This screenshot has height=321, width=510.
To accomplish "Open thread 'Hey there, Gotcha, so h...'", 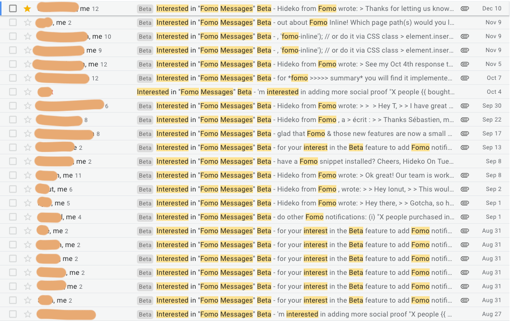I will click(x=255, y=203).
